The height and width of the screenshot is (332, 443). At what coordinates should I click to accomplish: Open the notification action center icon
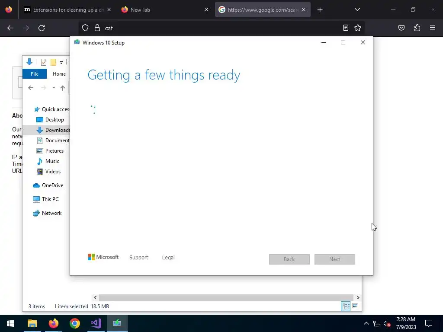[x=429, y=323]
